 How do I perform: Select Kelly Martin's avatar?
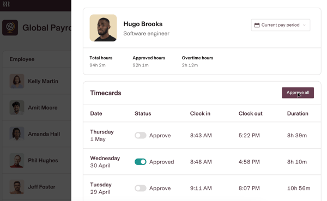click(x=17, y=81)
